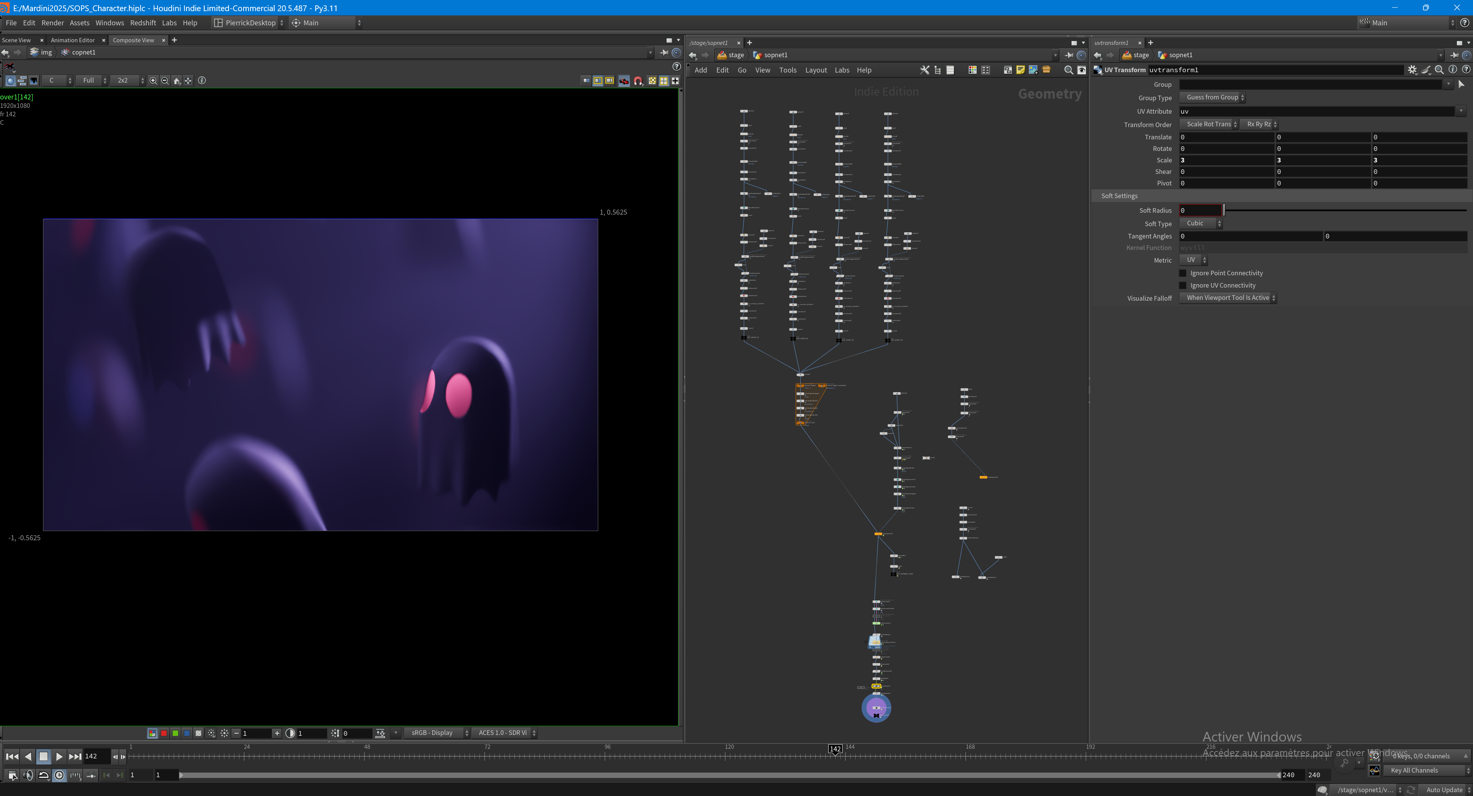Open parameter pane help icon

click(1466, 70)
